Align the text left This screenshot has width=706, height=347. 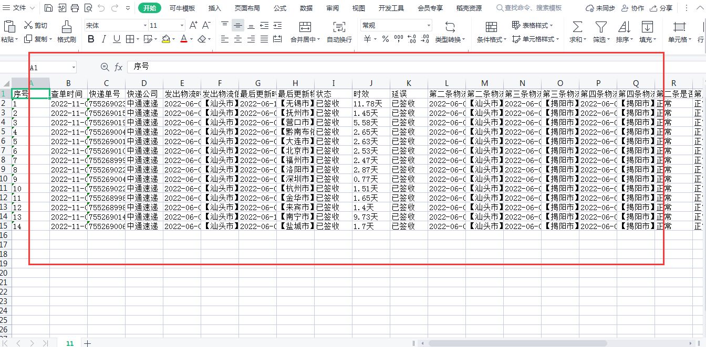[225, 39]
